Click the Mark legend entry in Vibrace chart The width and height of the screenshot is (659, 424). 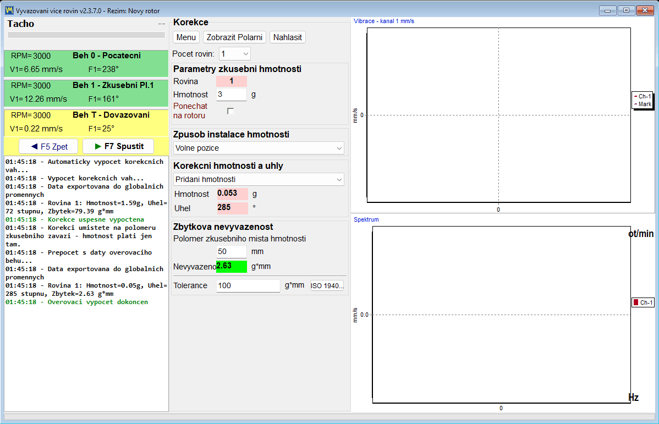642,104
